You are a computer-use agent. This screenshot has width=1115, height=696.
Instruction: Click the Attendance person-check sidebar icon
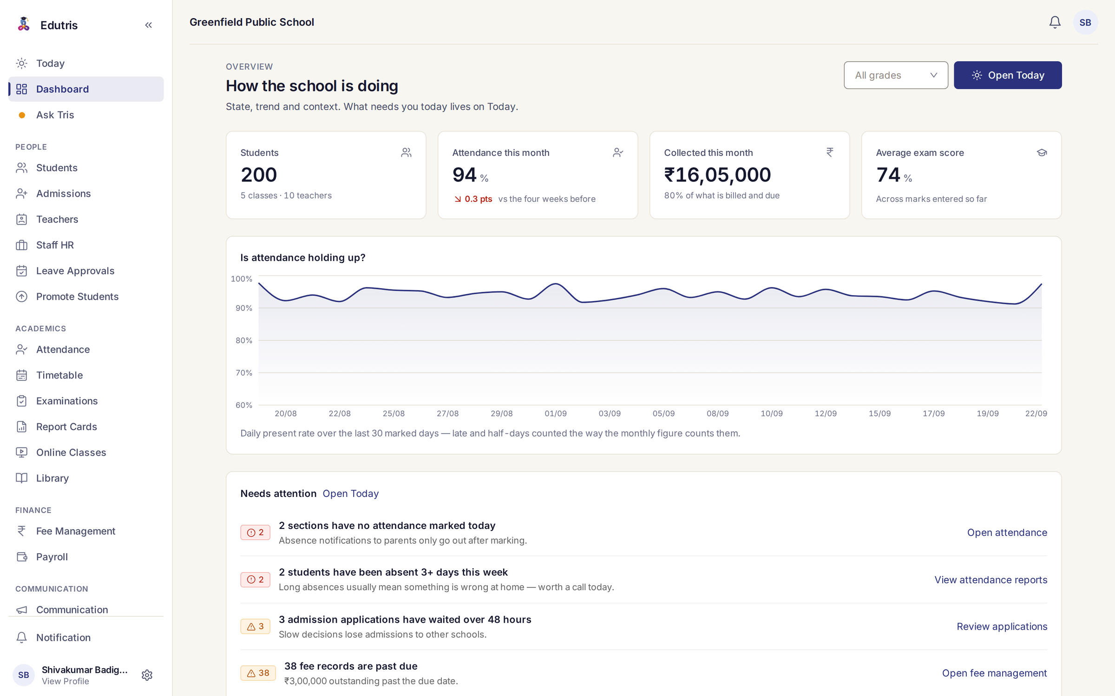(x=22, y=349)
